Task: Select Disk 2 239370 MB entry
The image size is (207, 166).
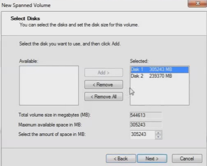Action: click(160, 76)
